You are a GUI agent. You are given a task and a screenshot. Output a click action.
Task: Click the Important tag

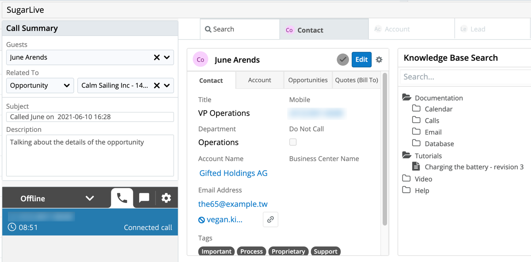(x=216, y=251)
